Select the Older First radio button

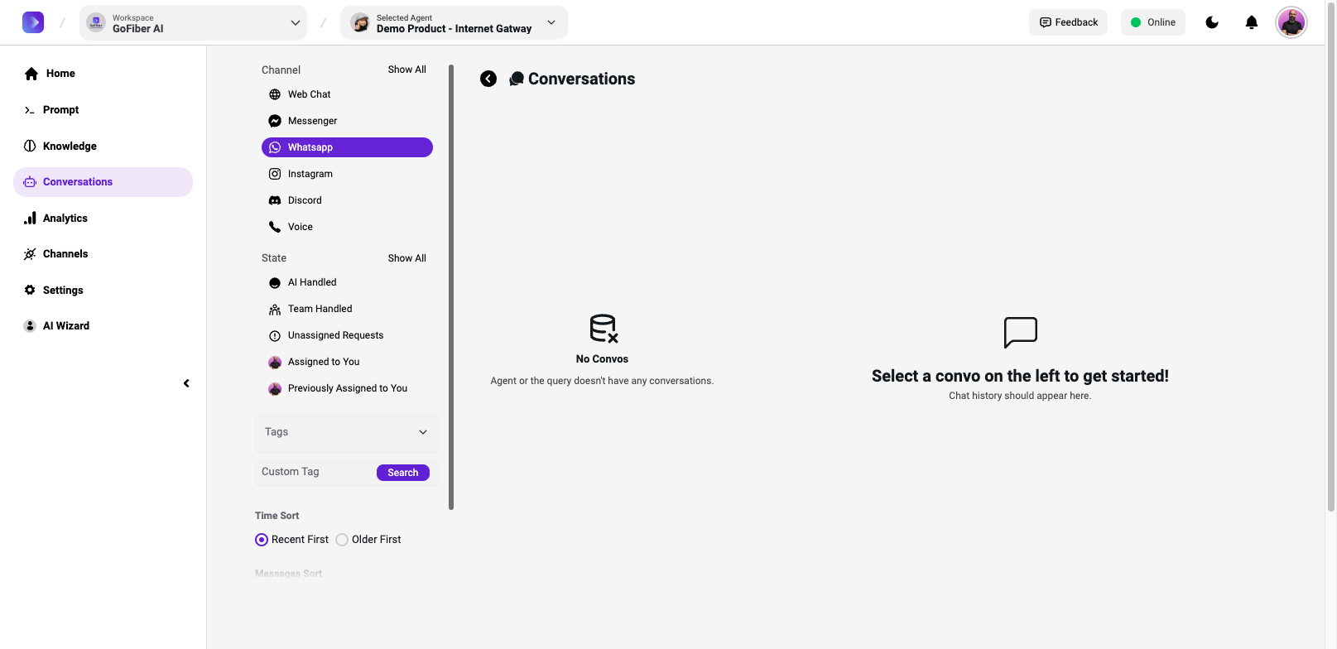[342, 540]
